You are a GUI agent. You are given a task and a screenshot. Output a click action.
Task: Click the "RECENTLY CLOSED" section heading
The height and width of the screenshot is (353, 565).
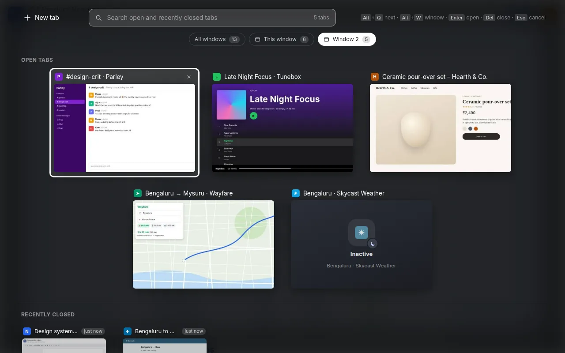coord(48,315)
